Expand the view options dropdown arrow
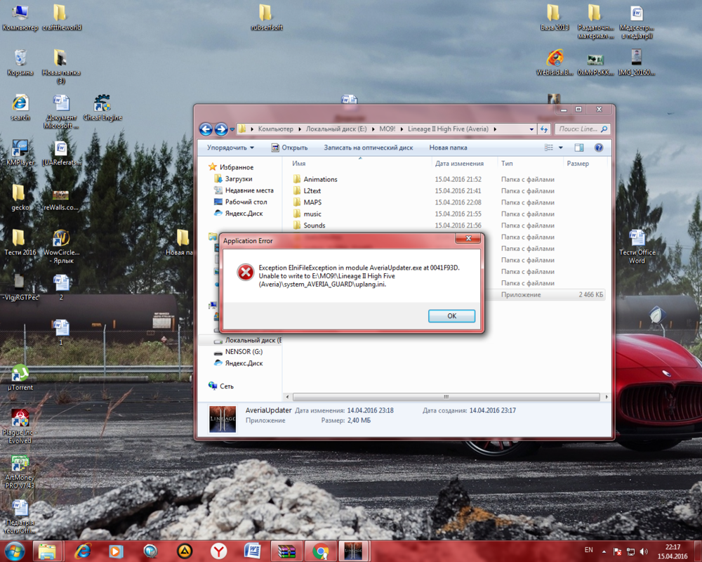Viewport: 702px width, 562px height. (561, 148)
